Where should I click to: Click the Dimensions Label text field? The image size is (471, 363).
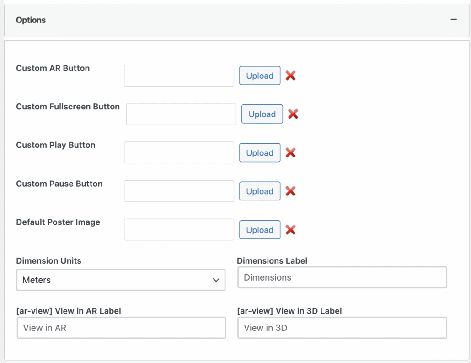pos(342,277)
